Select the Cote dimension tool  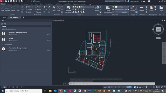point(58,9)
